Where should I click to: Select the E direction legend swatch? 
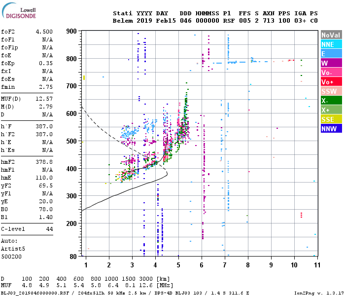point(331,53)
